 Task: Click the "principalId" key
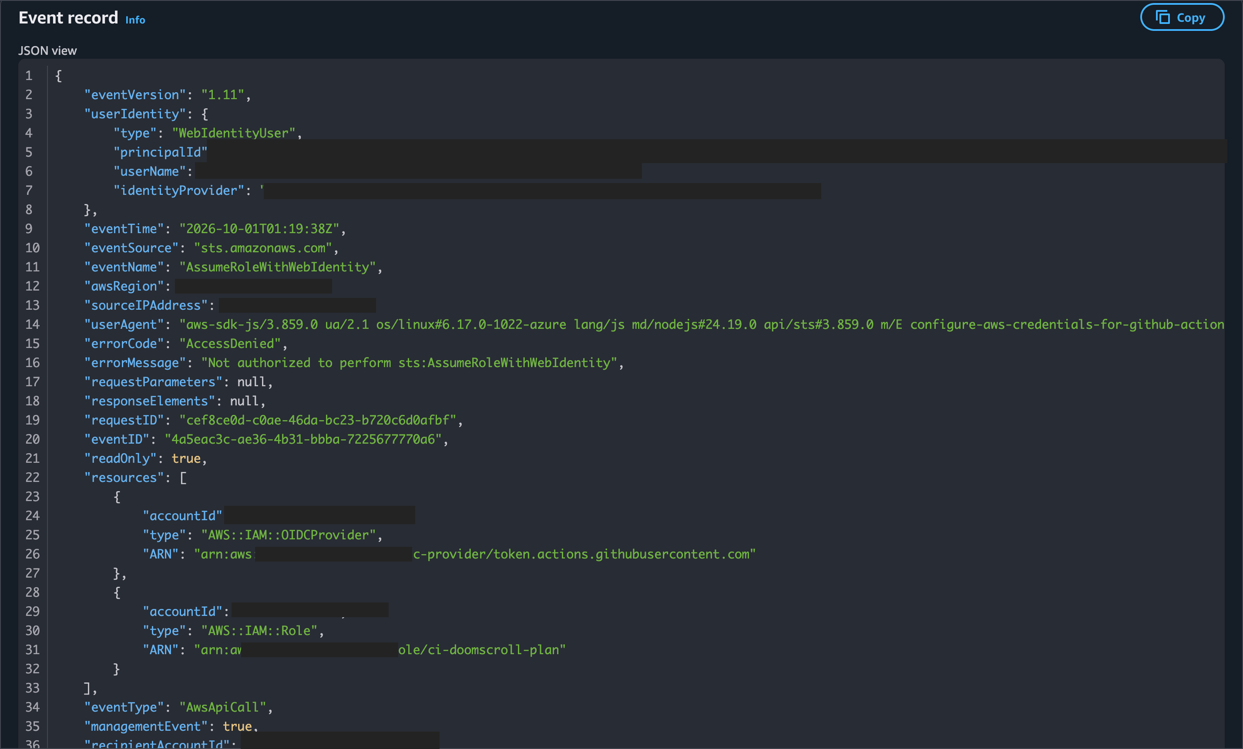point(161,152)
